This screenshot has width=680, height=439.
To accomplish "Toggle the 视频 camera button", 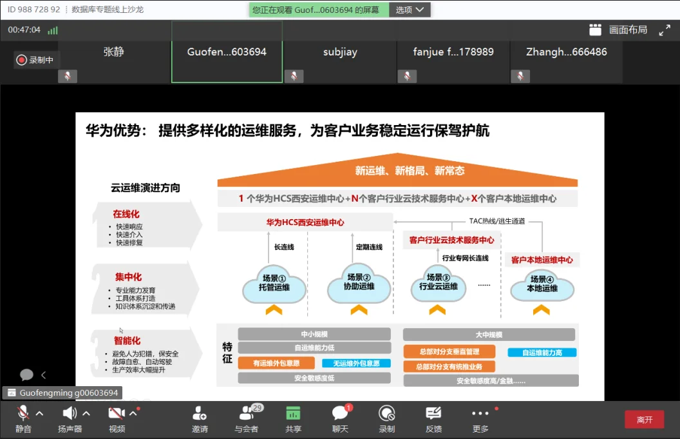I will (x=117, y=414).
